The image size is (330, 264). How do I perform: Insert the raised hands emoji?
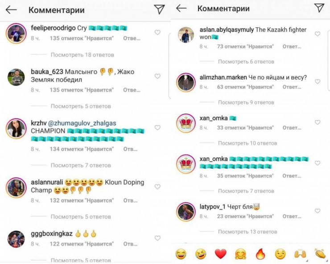[300, 254]
